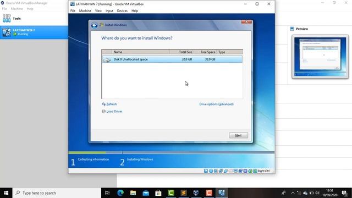Click the mouse integration status icon

coord(250,171)
